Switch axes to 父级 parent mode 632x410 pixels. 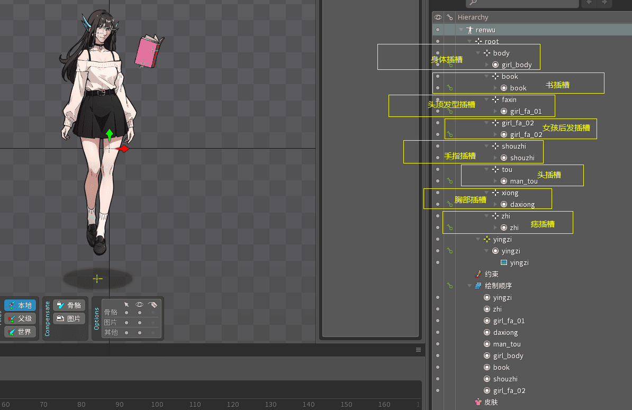coord(20,318)
